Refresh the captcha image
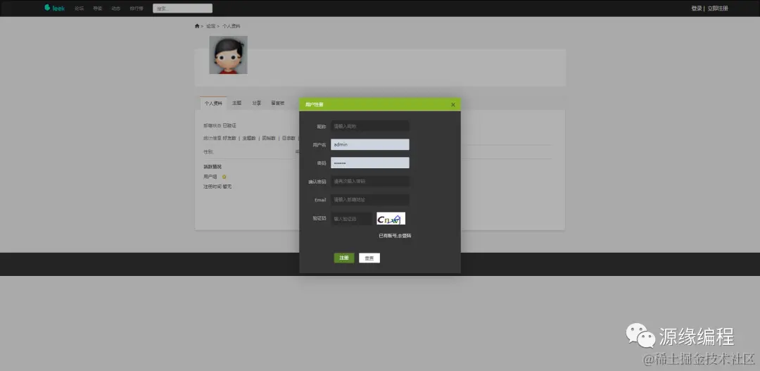Screen dimensions: 760x371 [x=391, y=219]
